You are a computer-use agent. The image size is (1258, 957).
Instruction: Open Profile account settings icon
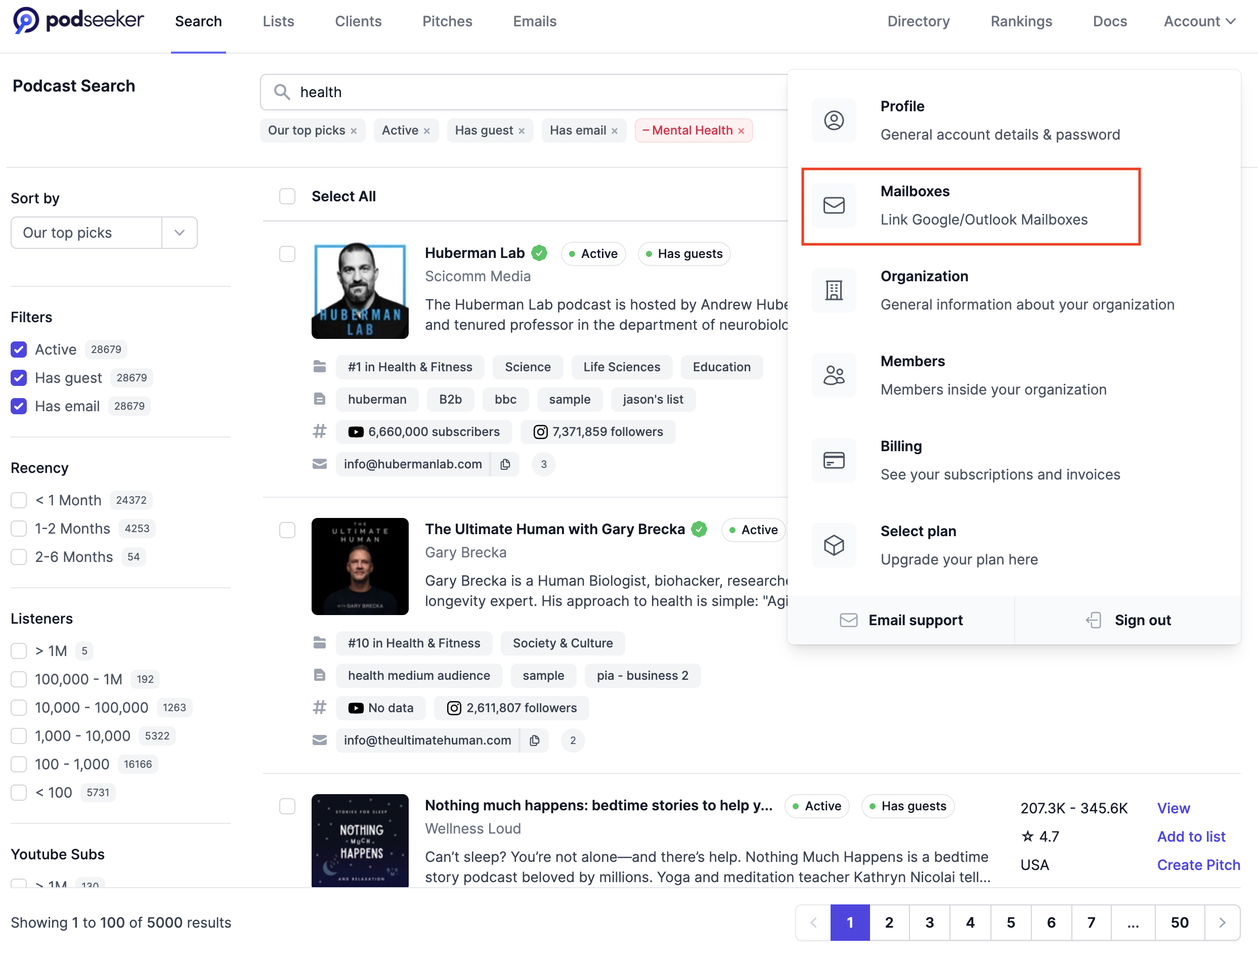(x=834, y=120)
